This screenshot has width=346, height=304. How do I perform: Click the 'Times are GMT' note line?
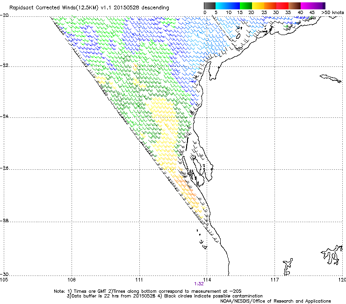148,291
